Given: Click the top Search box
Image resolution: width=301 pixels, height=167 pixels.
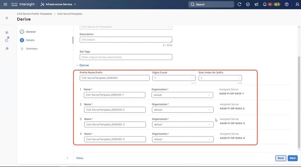Looking at the screenshot, I should 211,4.
